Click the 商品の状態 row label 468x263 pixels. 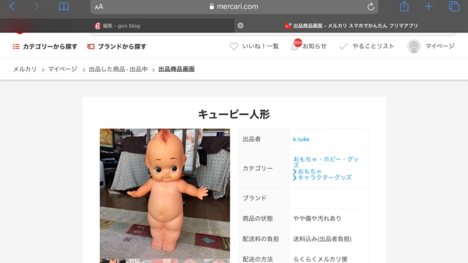[x=258, y=218]
